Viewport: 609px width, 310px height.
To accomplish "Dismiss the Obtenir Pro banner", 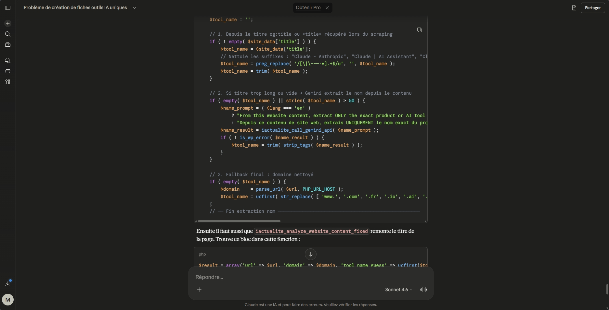I will pos(327,8).
